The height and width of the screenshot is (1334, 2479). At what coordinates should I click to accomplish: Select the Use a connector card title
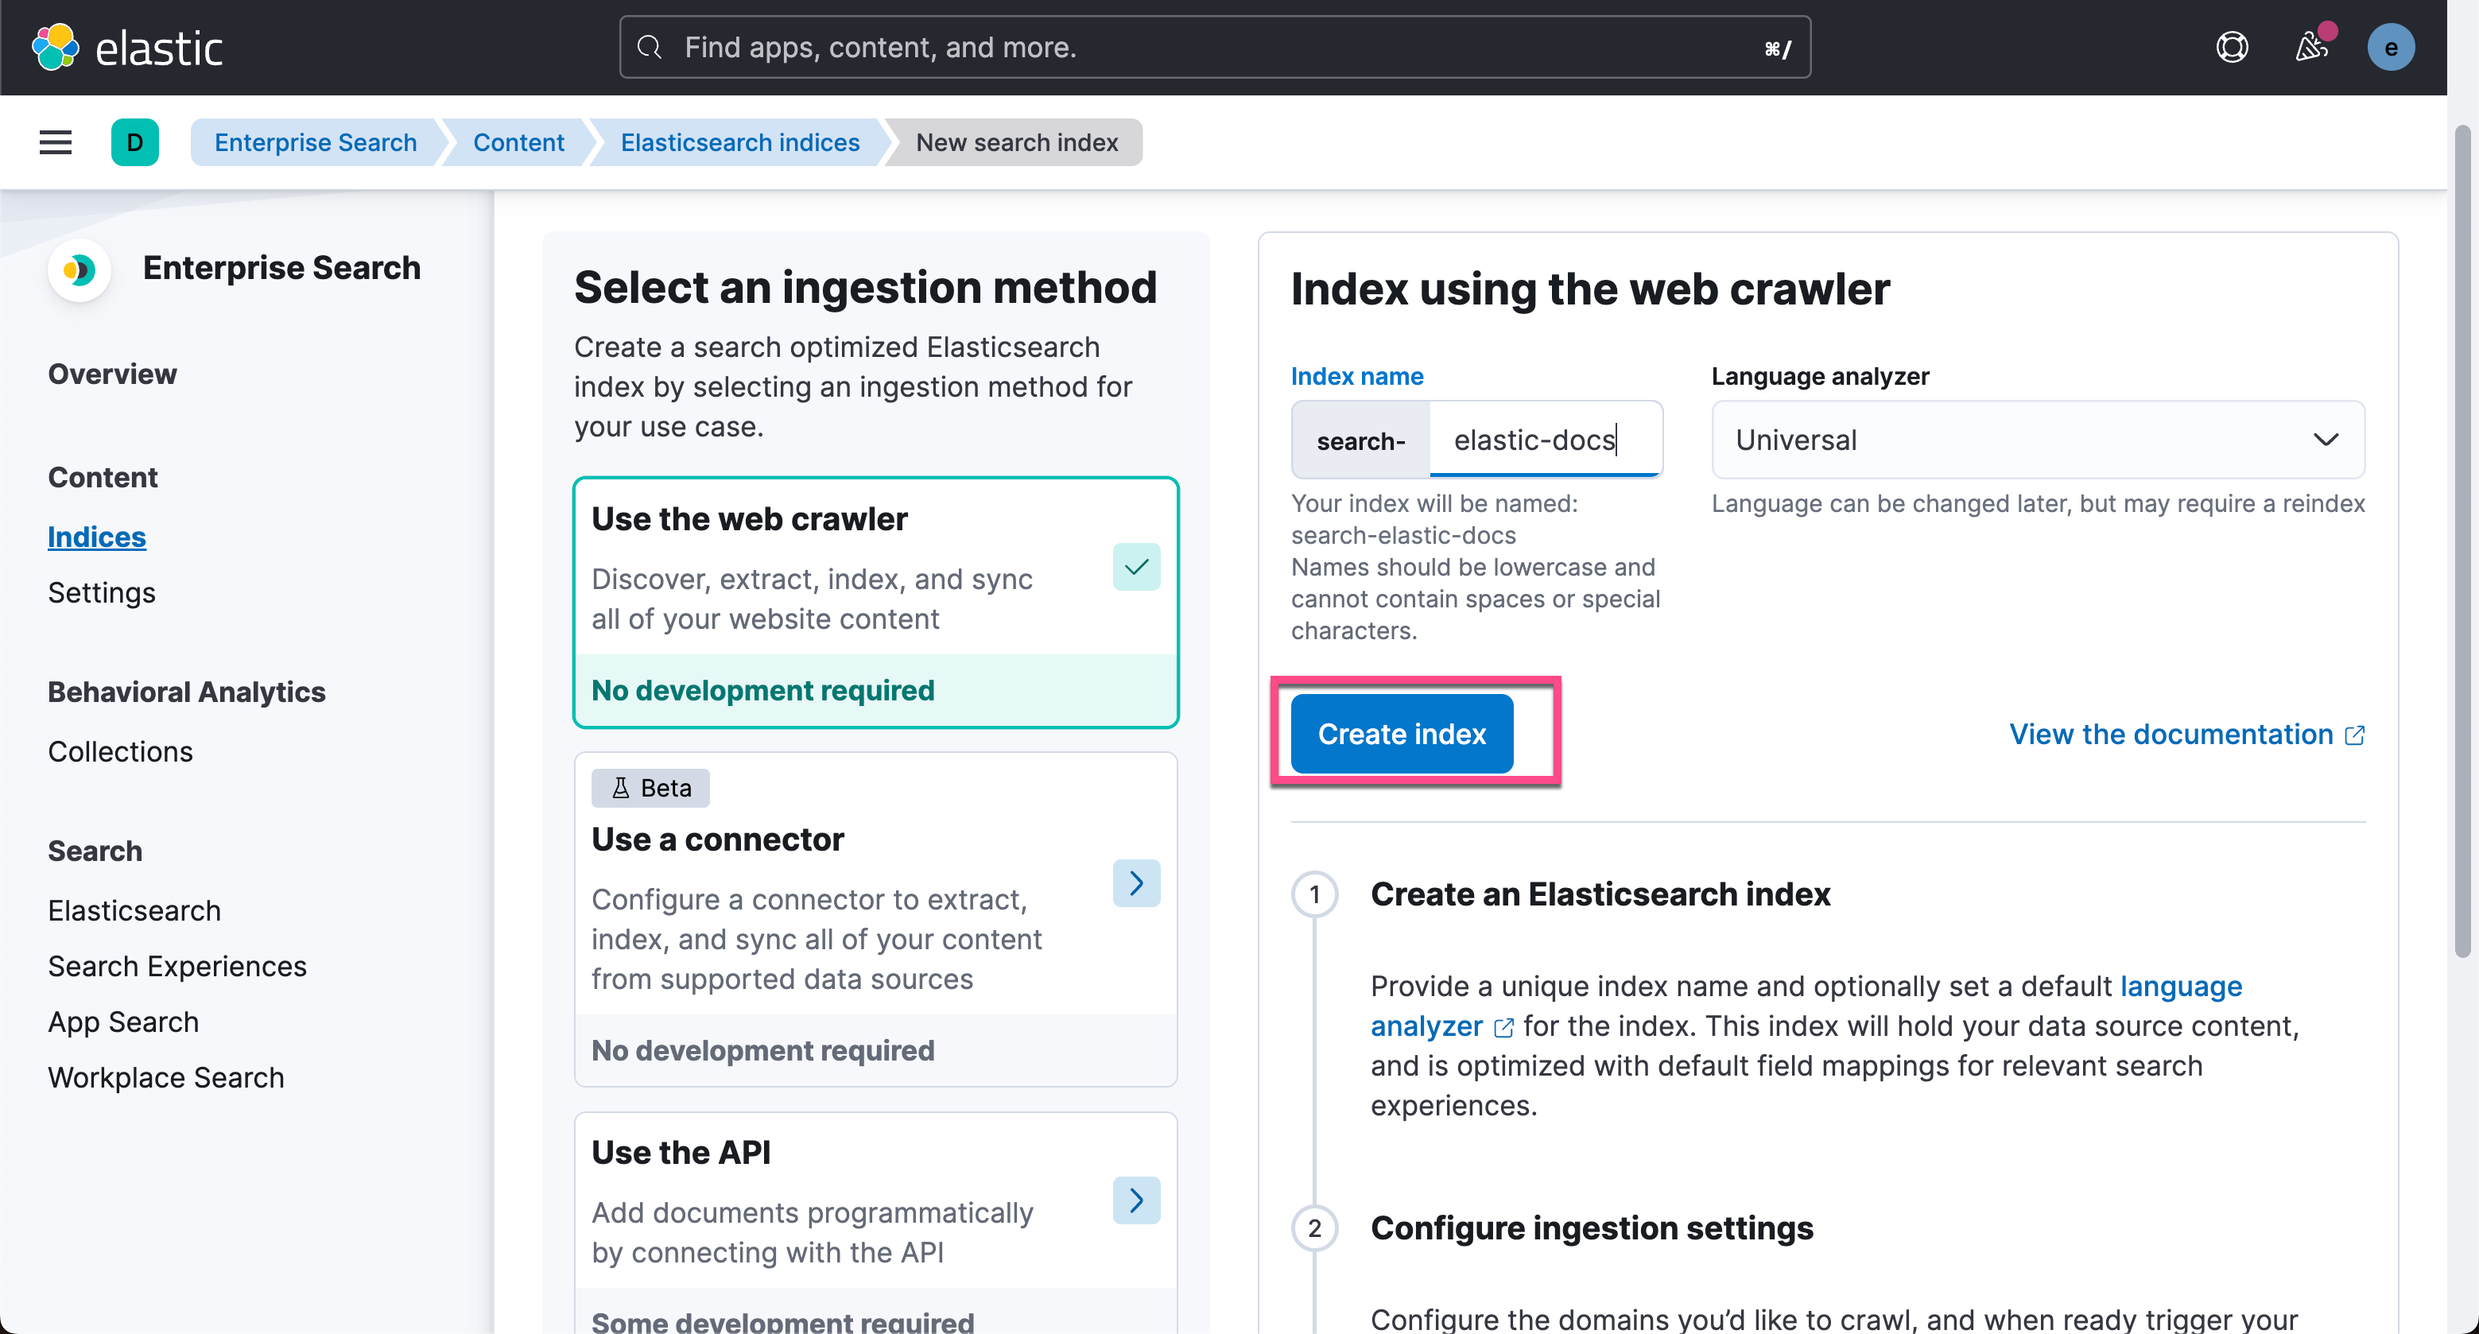pyautogui.click(x=717, y=840)
